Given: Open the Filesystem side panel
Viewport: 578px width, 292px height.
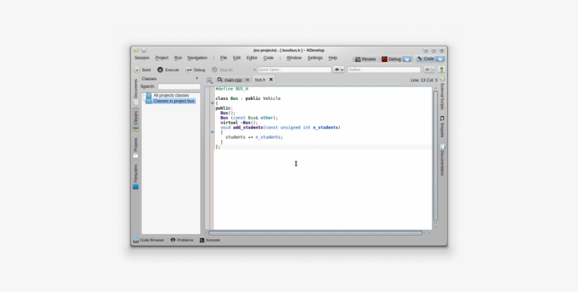Looking at the screenshot, I should tap(135, 177).
